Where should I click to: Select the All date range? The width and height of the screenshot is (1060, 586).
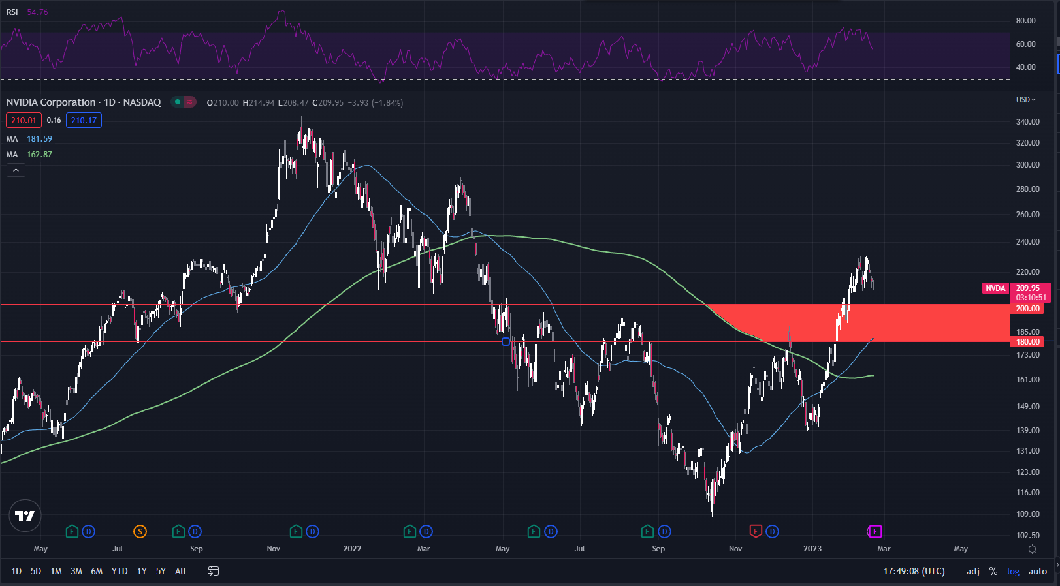click(x=180, y=571)
